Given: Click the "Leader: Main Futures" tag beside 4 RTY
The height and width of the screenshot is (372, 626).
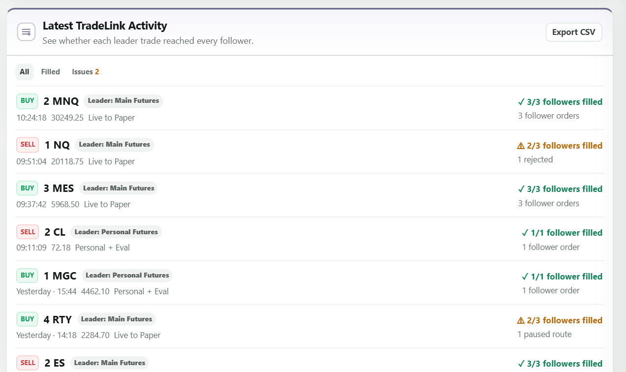Looking at the screenshot, I should pos(117,319).
